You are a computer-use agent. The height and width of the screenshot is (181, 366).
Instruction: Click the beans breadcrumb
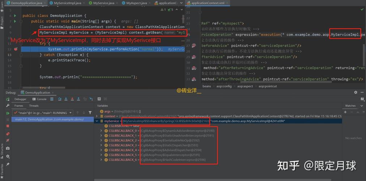pyautogui.click(x=207, y=86)
